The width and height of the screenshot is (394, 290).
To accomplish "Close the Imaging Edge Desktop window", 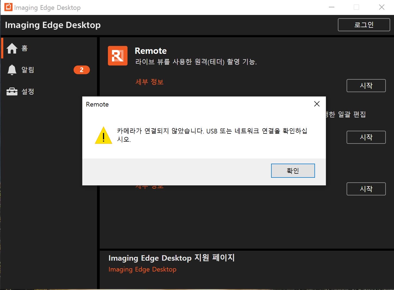I will tap(382, 7).
